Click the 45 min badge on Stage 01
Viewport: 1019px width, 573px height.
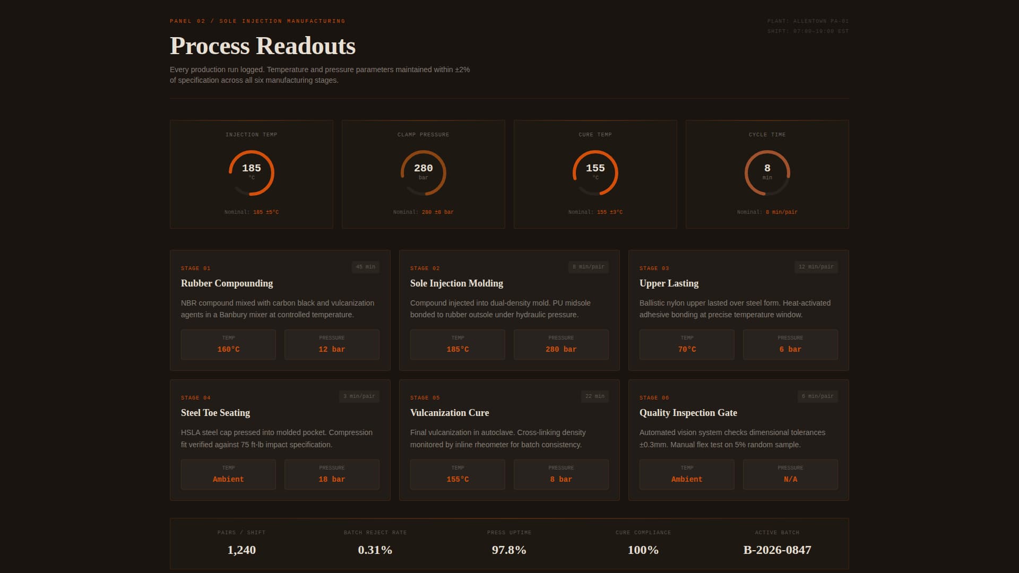(365, 267)
